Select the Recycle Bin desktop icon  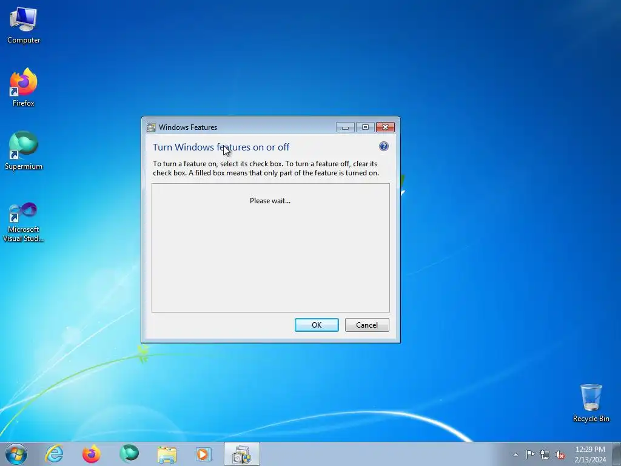[591, 403]
